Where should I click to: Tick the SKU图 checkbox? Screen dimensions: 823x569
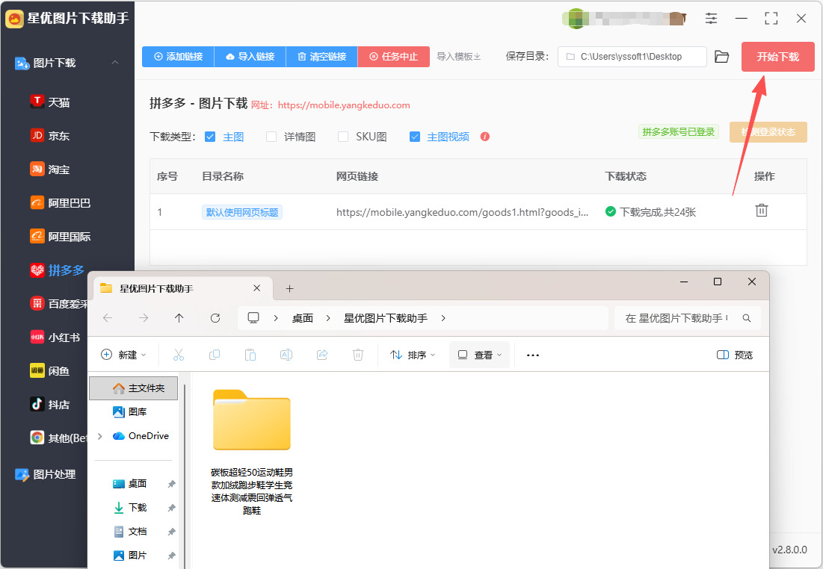343,137
